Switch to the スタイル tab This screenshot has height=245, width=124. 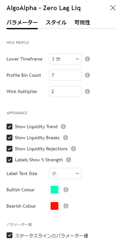coord(56,22)
